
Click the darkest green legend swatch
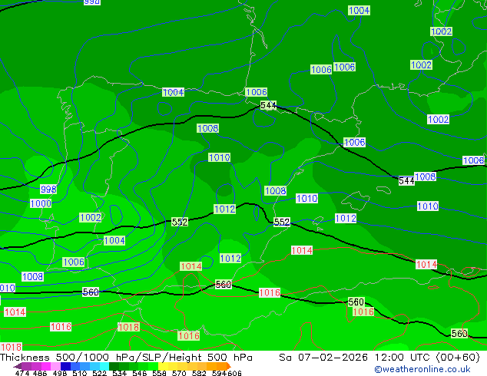click(x=114, y=366)
